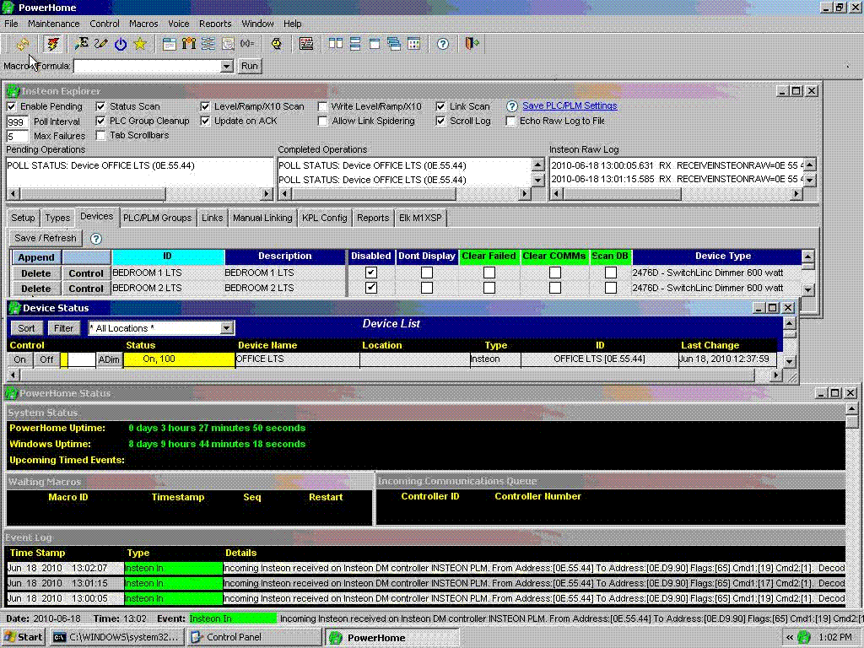864x648 pixels.
Task: Switch to the PLC/PLM Groups tab
Action: click(157, 219)
